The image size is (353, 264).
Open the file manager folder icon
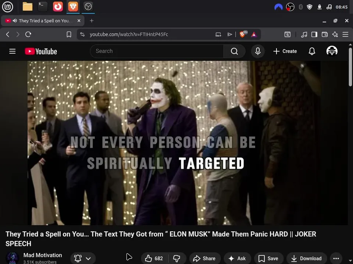pyautogui.click(x=28, y=7)
